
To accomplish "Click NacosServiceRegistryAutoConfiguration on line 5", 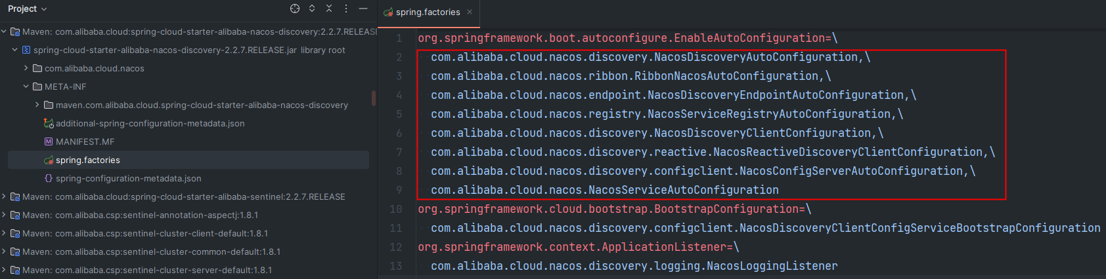I will point(769,114).
